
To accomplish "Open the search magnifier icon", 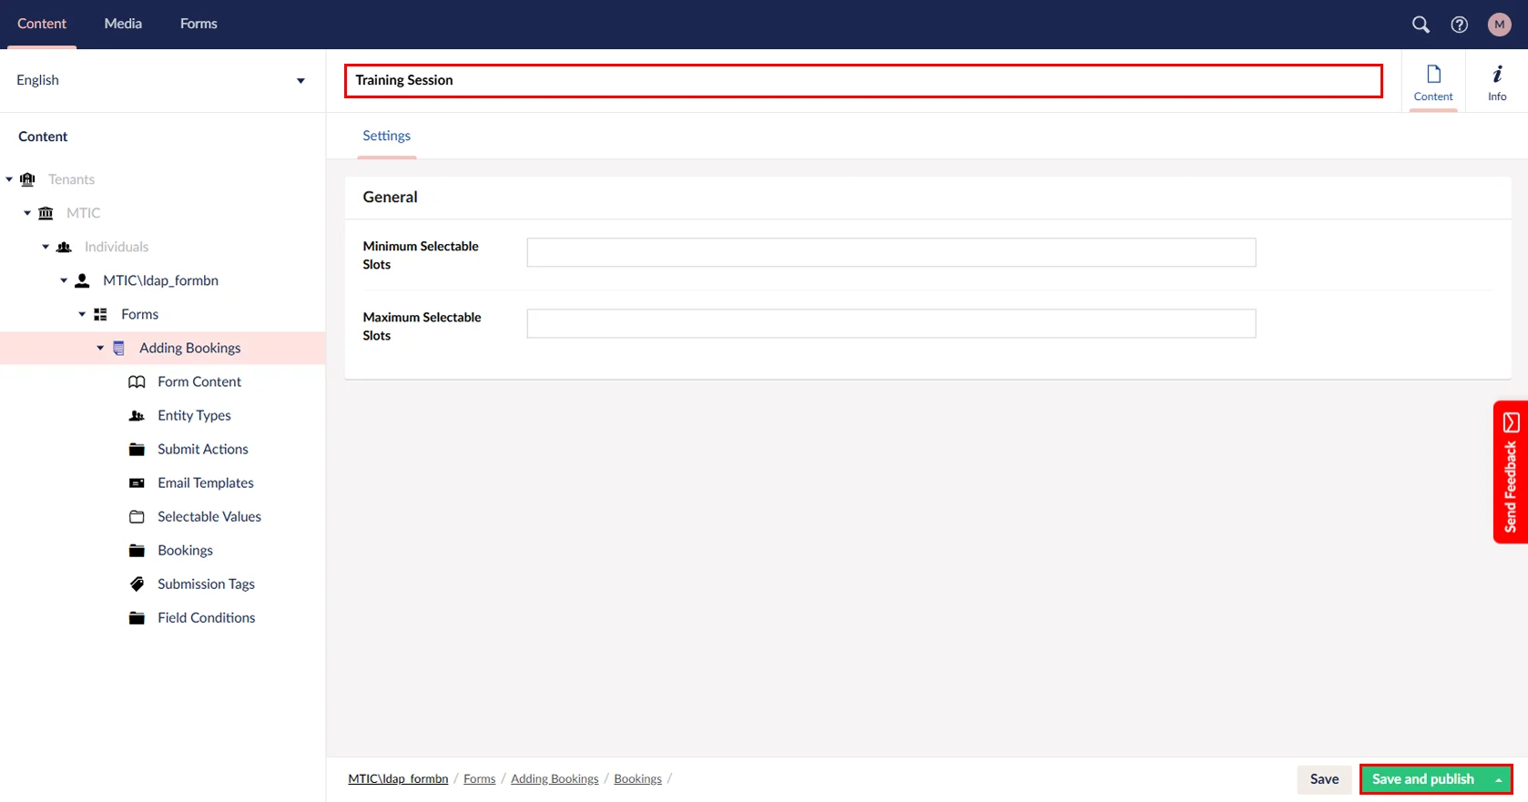I will point(1420,25).
